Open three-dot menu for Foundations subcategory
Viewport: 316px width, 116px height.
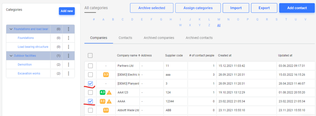coord(69,38)
